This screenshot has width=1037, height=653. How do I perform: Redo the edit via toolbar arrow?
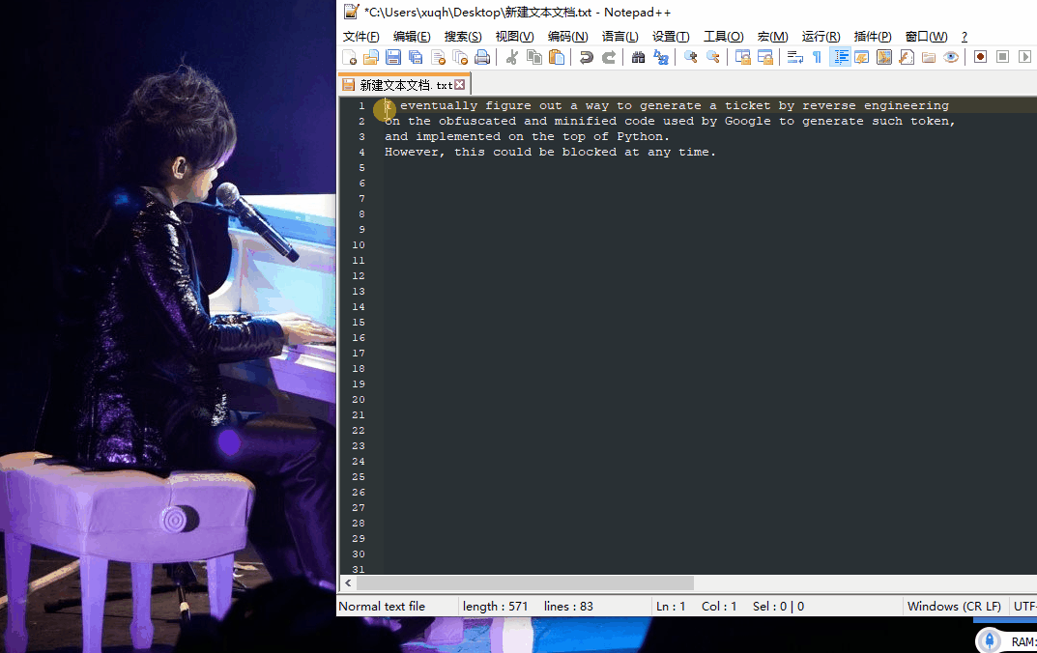click(x=609, y=58)
